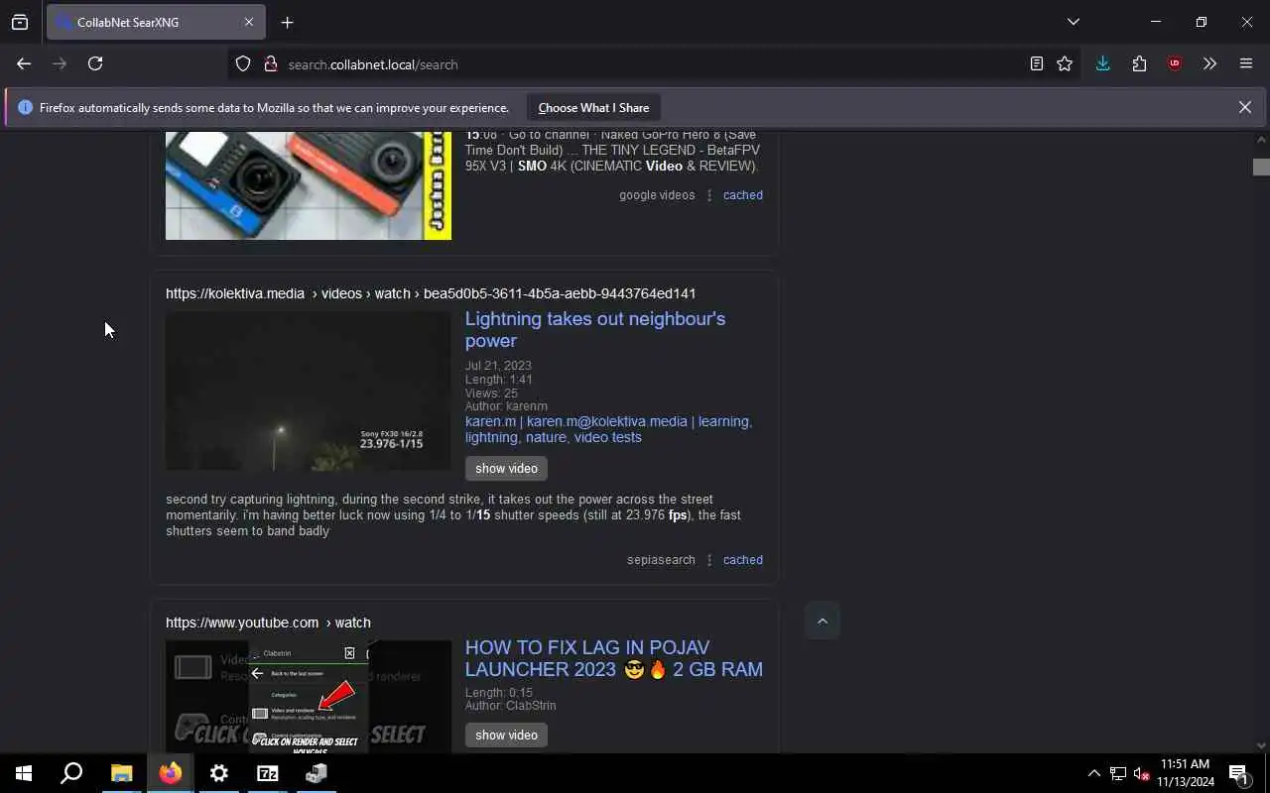Click the tracking protection shield icon
1270x793 pixels.
243,63
